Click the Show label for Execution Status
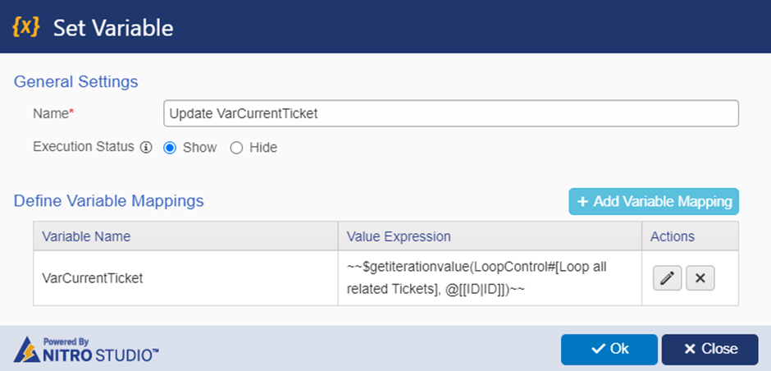771x371 pixels. point(199,148)
